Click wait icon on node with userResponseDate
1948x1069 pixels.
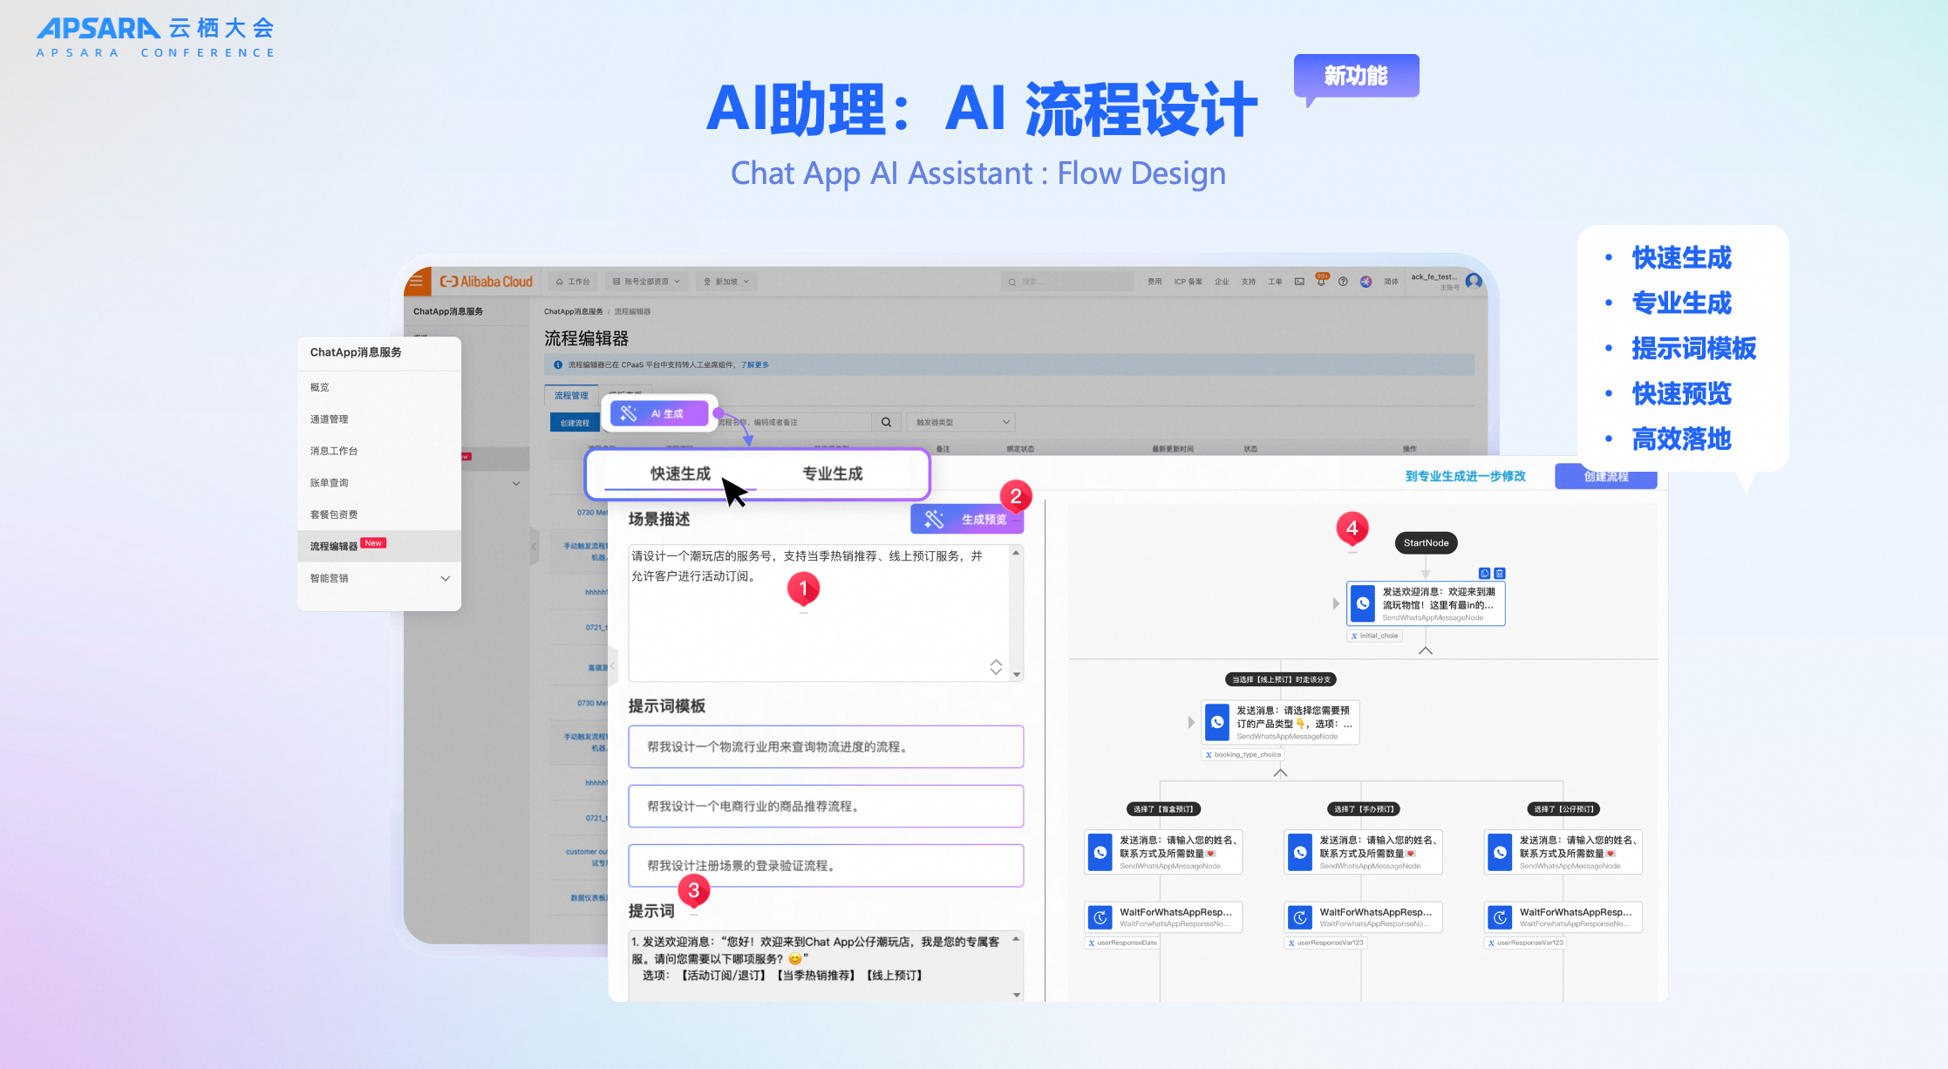click(x=1100, y=917)
